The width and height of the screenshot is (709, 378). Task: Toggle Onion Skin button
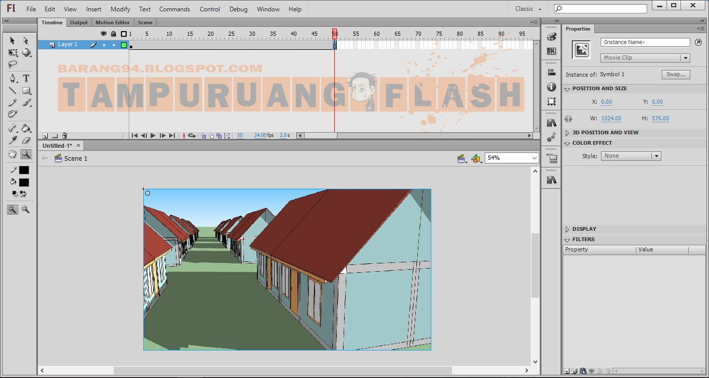(204, 136)
